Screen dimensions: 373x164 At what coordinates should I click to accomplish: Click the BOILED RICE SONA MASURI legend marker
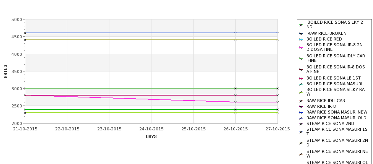click(x=301, y=84)
